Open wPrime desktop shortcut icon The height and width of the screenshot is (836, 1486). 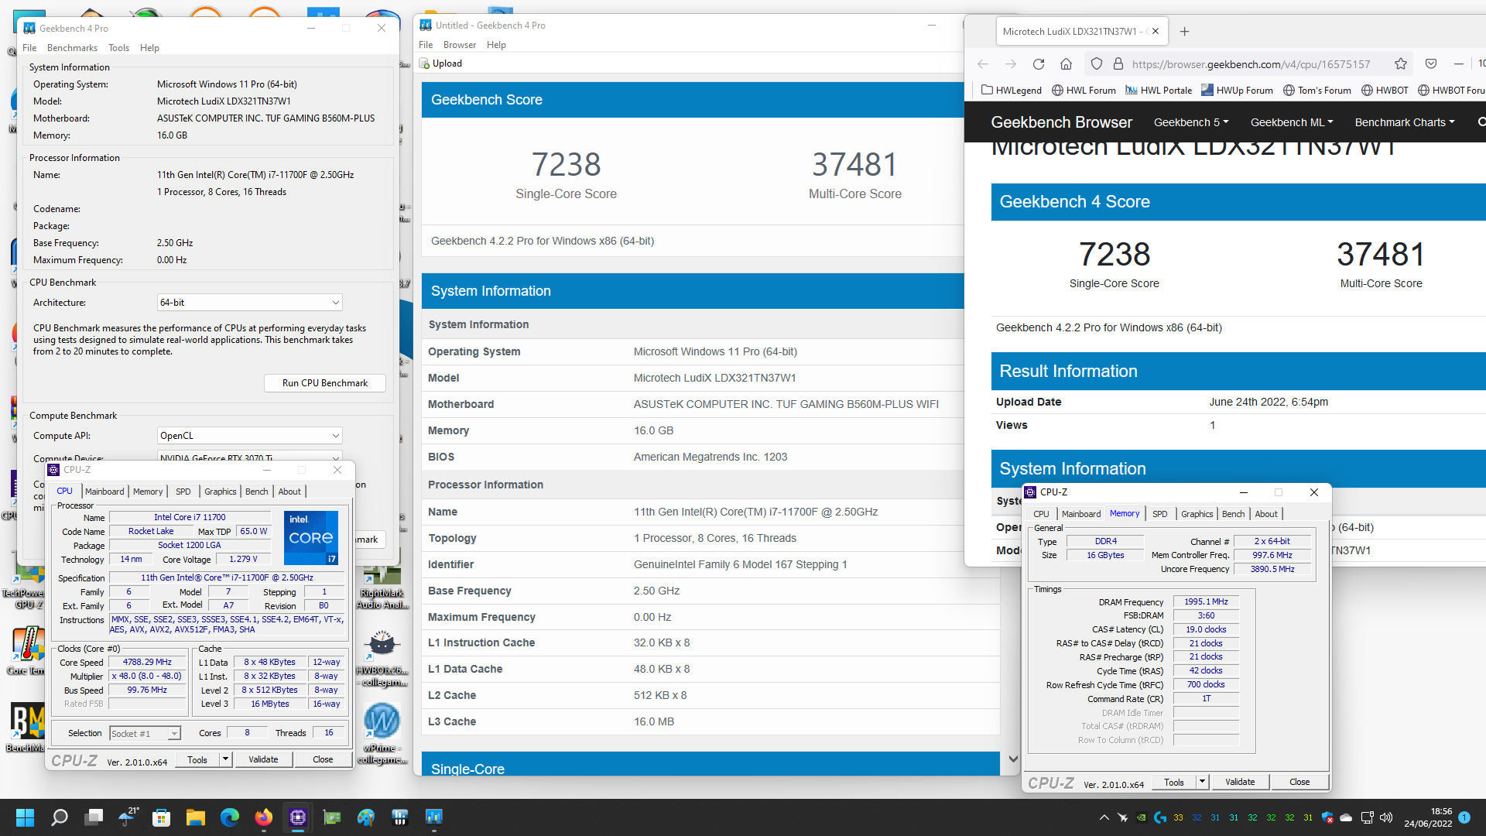(x=382, y=732)
